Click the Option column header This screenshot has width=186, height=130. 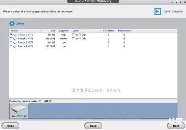point(86,31)
